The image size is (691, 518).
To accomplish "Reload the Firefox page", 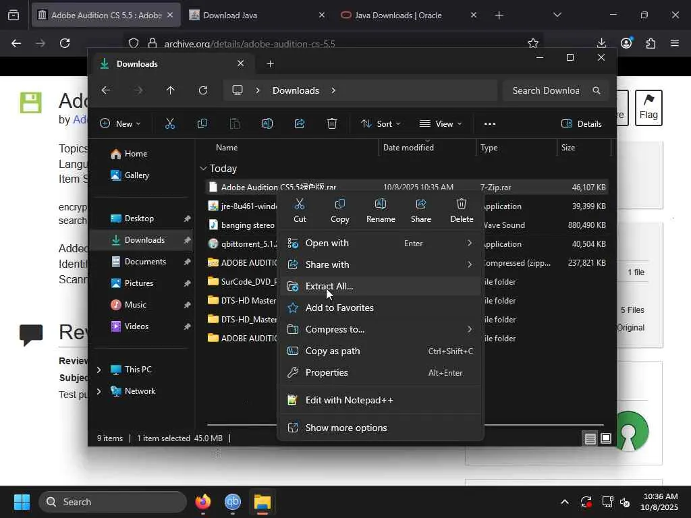I will click(65, 43).
